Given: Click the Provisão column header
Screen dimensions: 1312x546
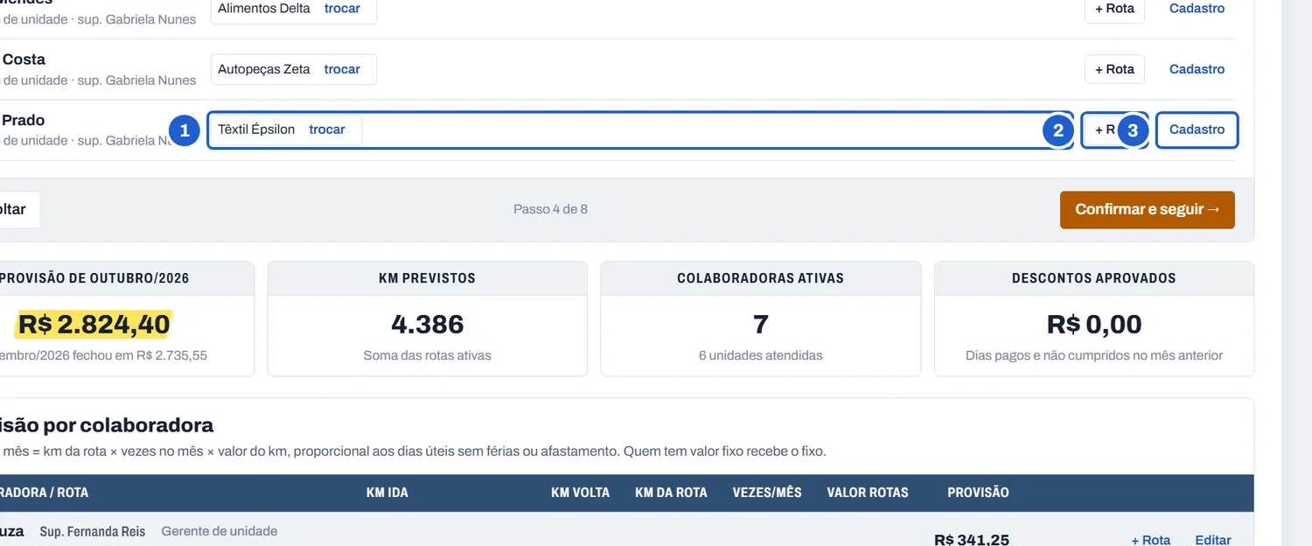Looking at the screenshot, I should [x=978, y=493].
